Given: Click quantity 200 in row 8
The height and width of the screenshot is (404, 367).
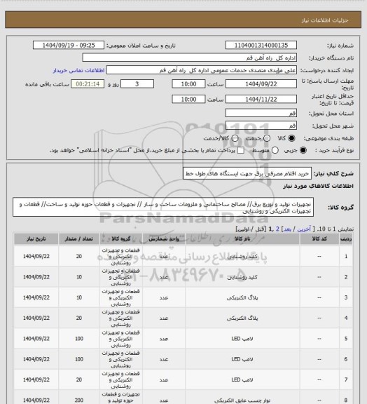Looking at the screenshot, I should tap(79, 400).
